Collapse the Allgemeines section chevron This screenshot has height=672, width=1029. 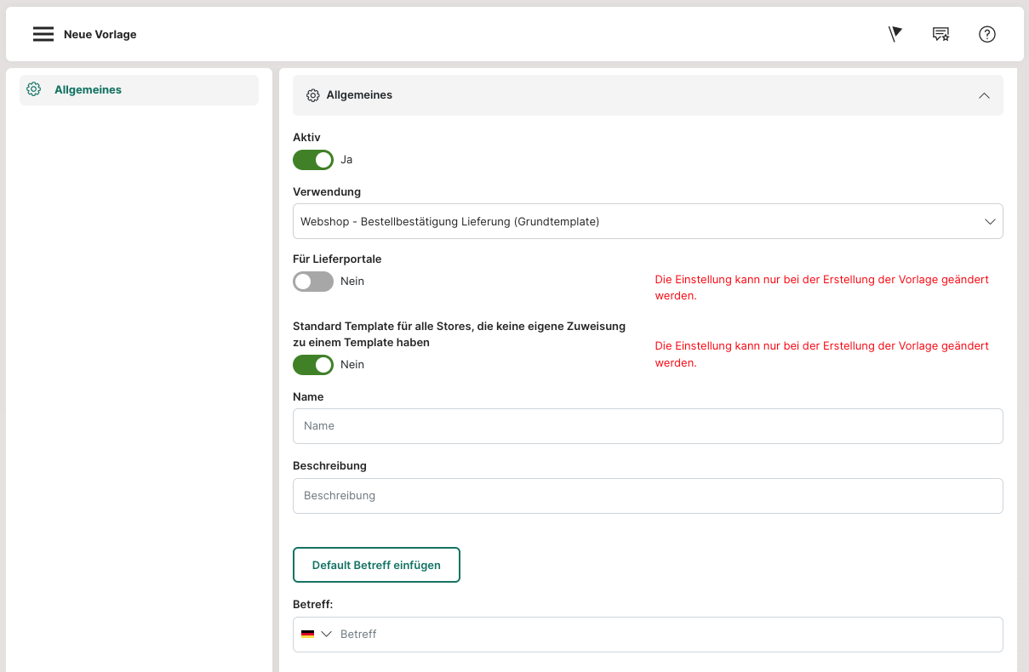984,95
